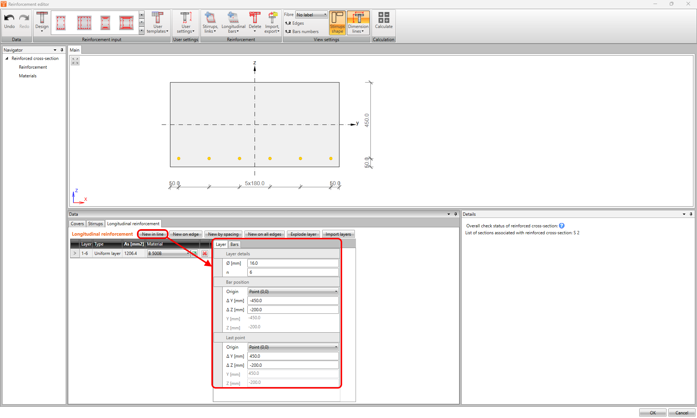Click the fit-to-view icon above the drawing

tap(75, 61)
